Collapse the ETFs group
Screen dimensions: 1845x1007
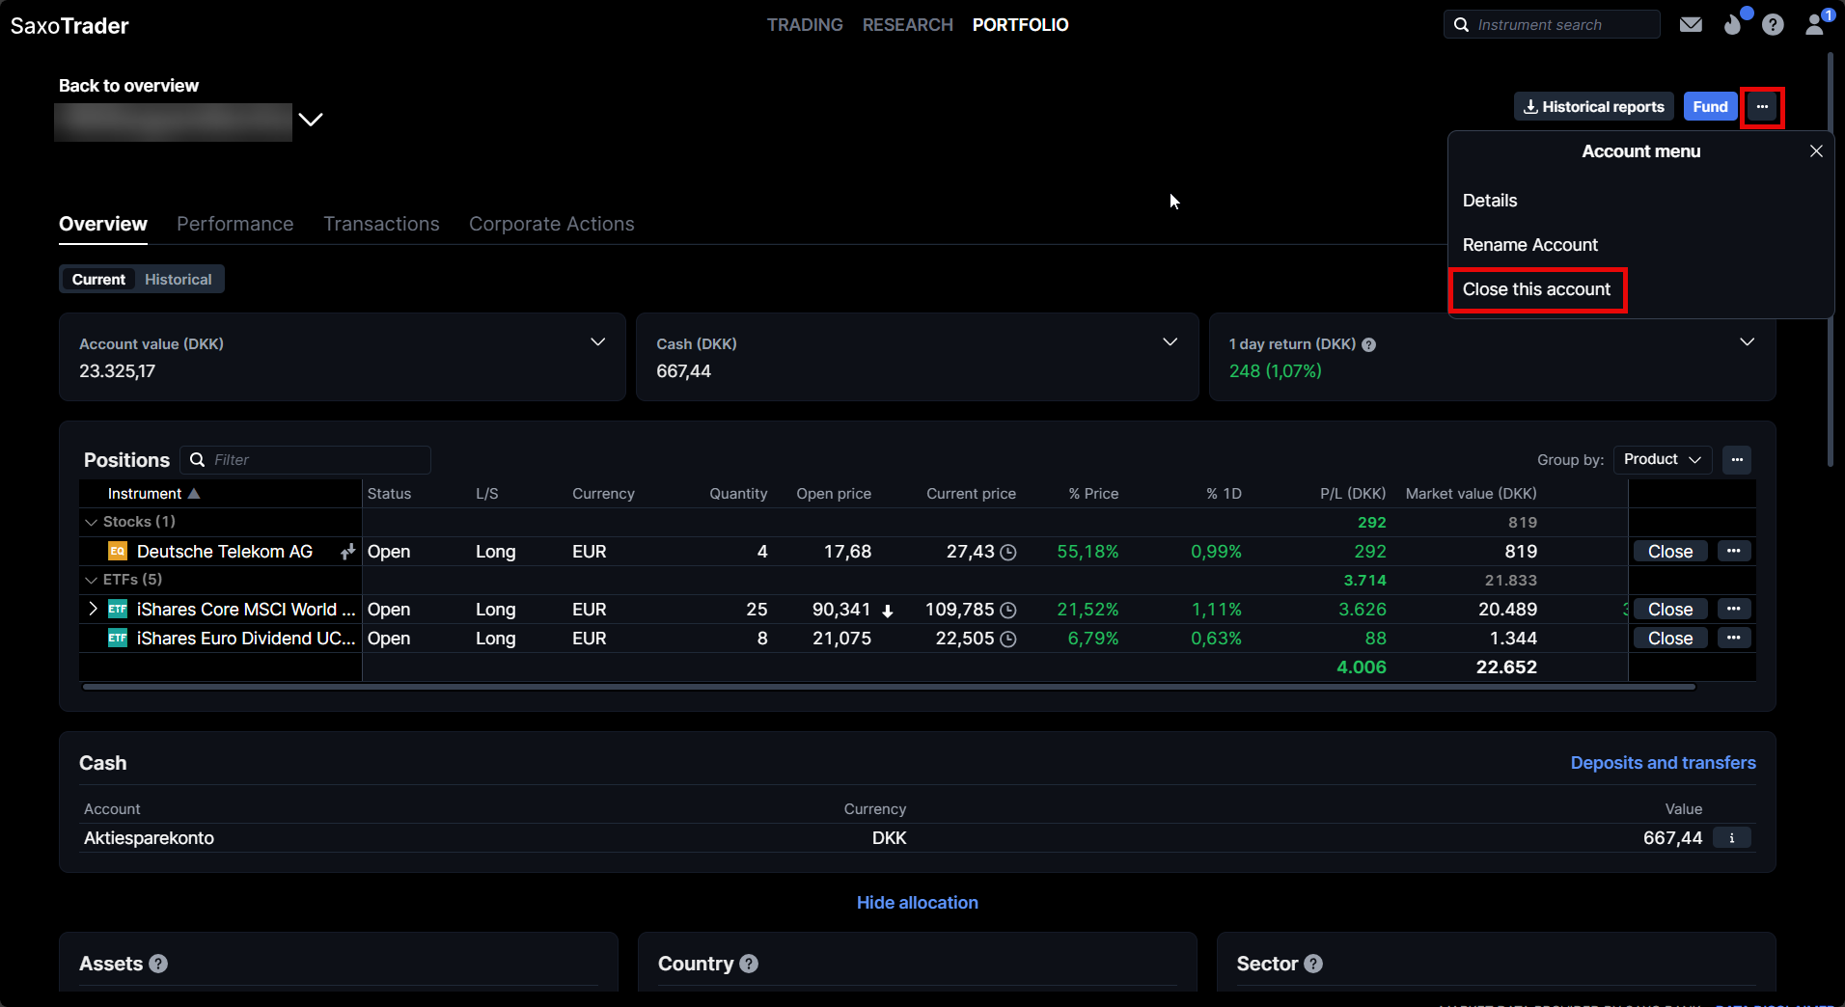92,580
